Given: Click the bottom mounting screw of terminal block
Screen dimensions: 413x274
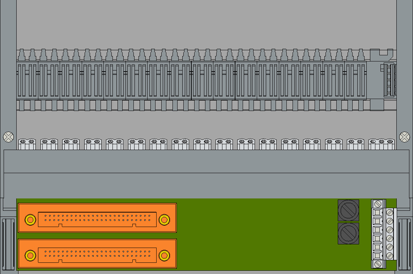Looking at the screenshot, I should click(378, 264).
